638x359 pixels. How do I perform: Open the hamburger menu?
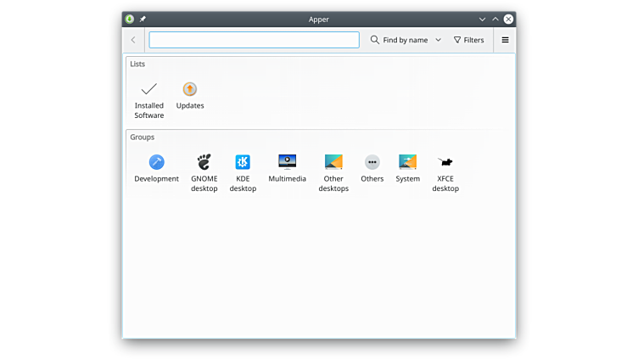(505, 40)
